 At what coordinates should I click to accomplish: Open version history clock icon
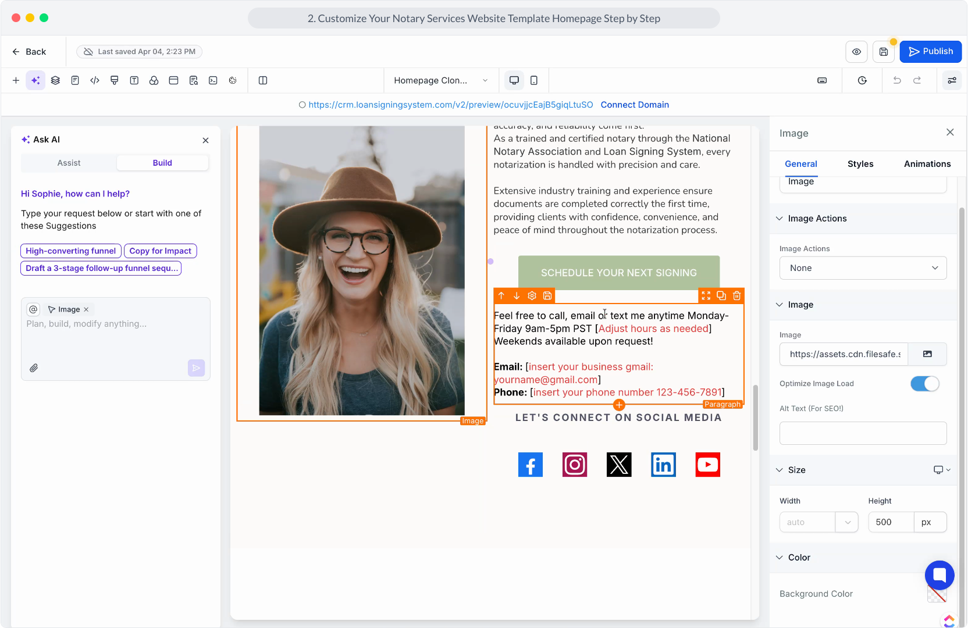point(862,80)
